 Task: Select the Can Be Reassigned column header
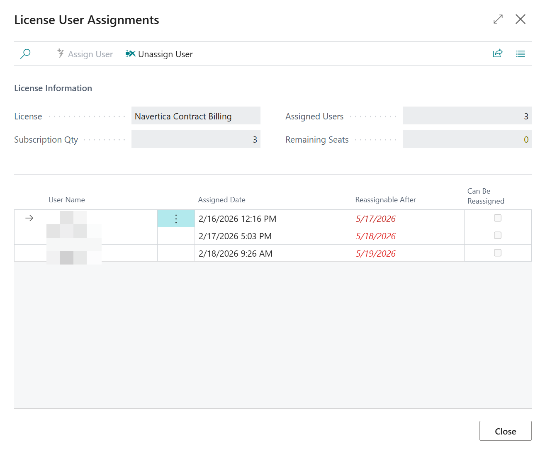485,196
